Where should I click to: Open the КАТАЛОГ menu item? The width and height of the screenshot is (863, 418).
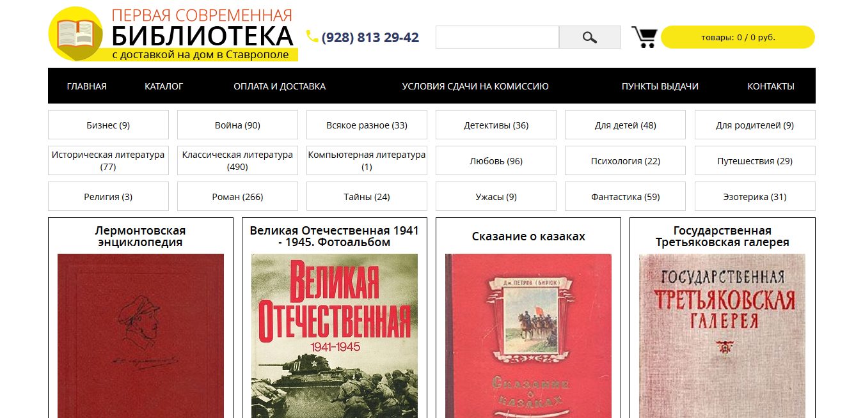point(164,86)
